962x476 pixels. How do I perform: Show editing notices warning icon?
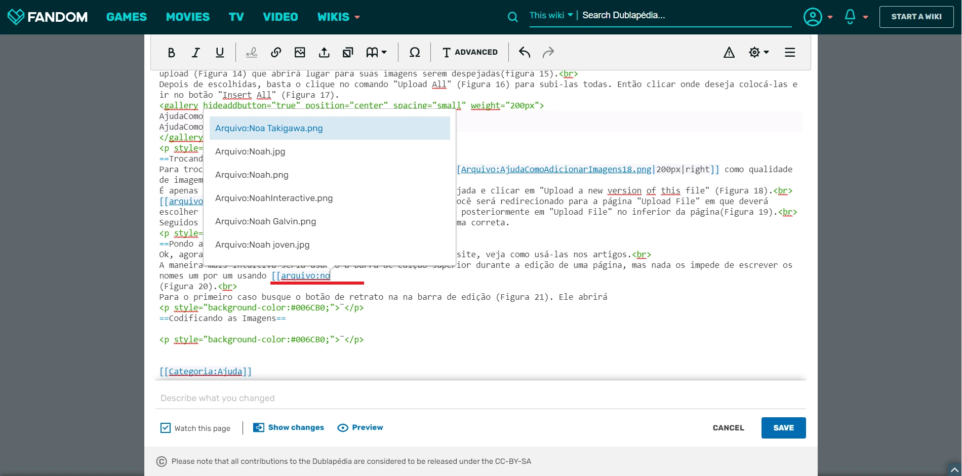(729, 52)
